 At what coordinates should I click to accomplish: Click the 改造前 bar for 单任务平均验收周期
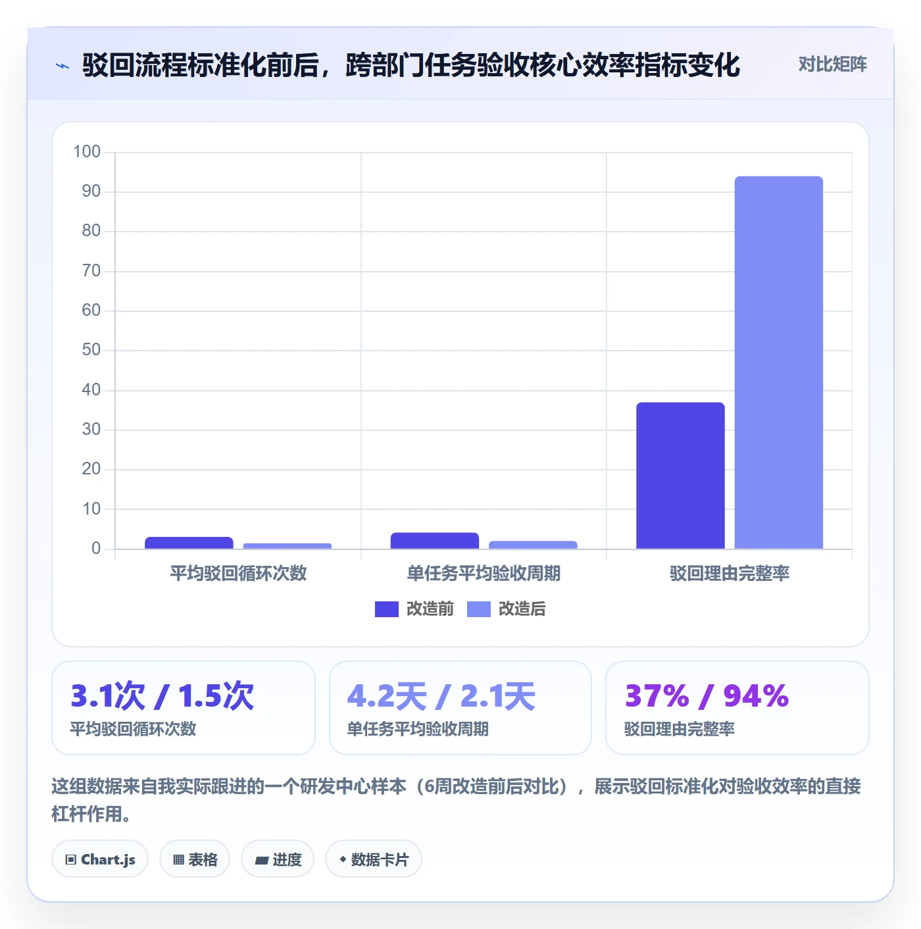pyautogui.click(x=435, y=541)
